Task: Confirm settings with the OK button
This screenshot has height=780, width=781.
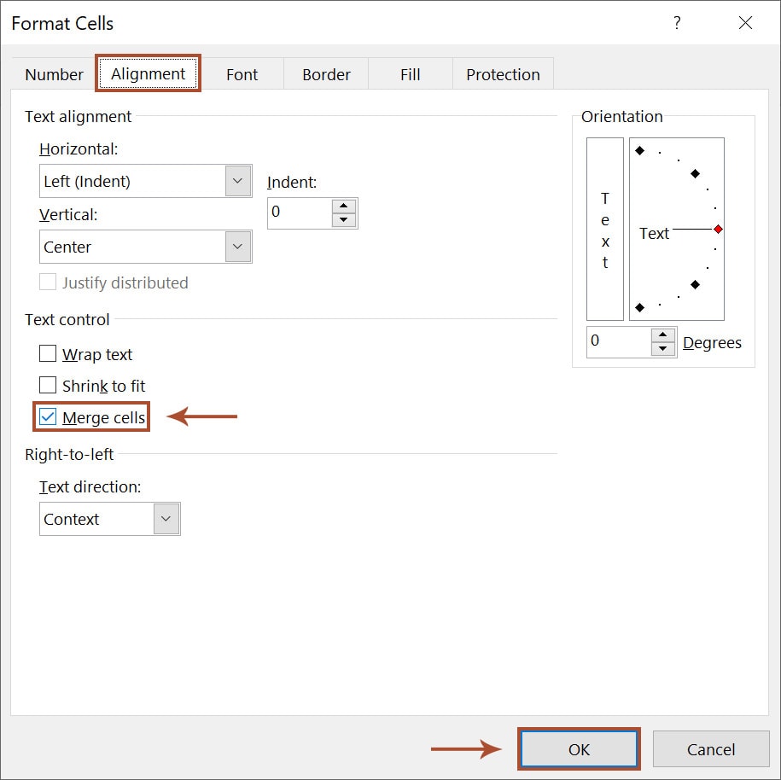Action: pyautogui.click(x=579, y=748)
